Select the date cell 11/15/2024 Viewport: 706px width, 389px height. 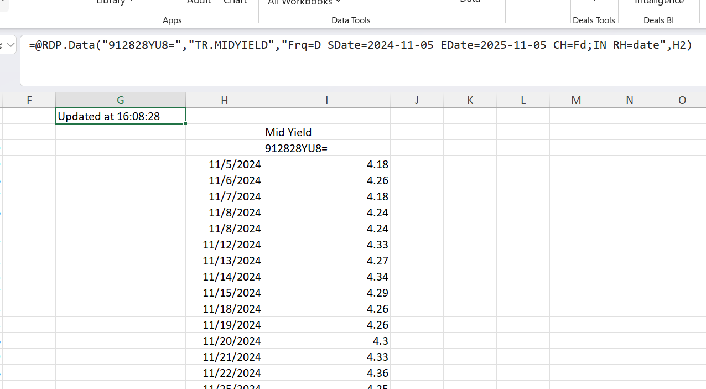tap(224, 293)
